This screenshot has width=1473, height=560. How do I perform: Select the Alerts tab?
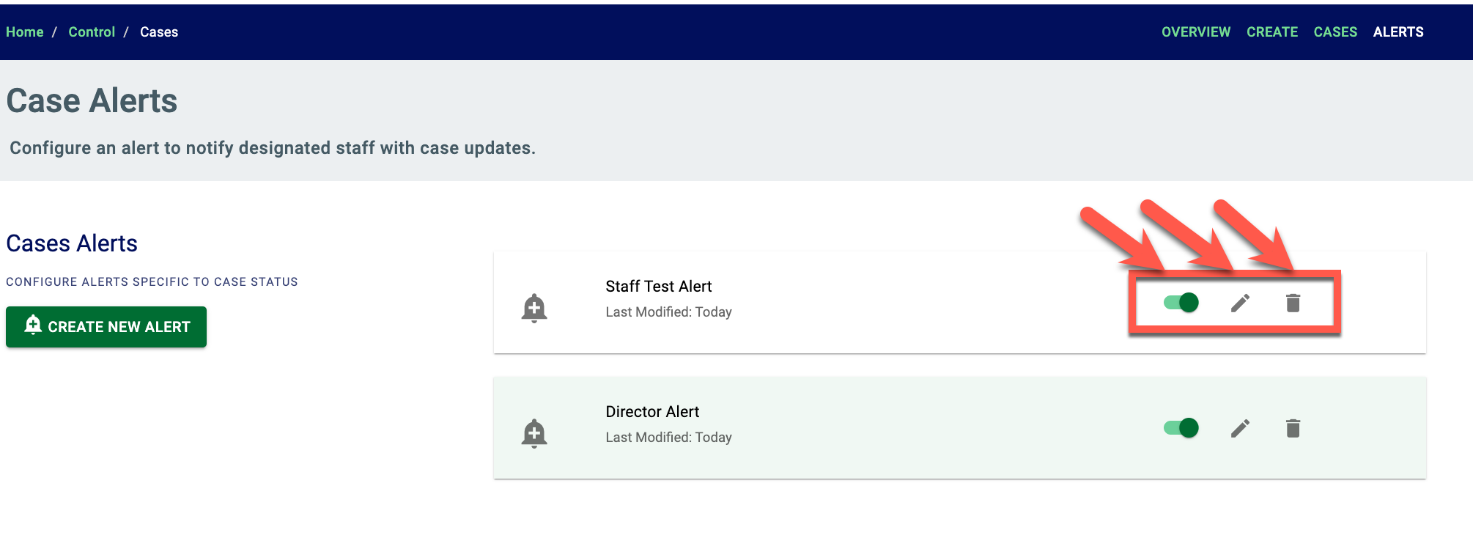[x=1398, y=32]
